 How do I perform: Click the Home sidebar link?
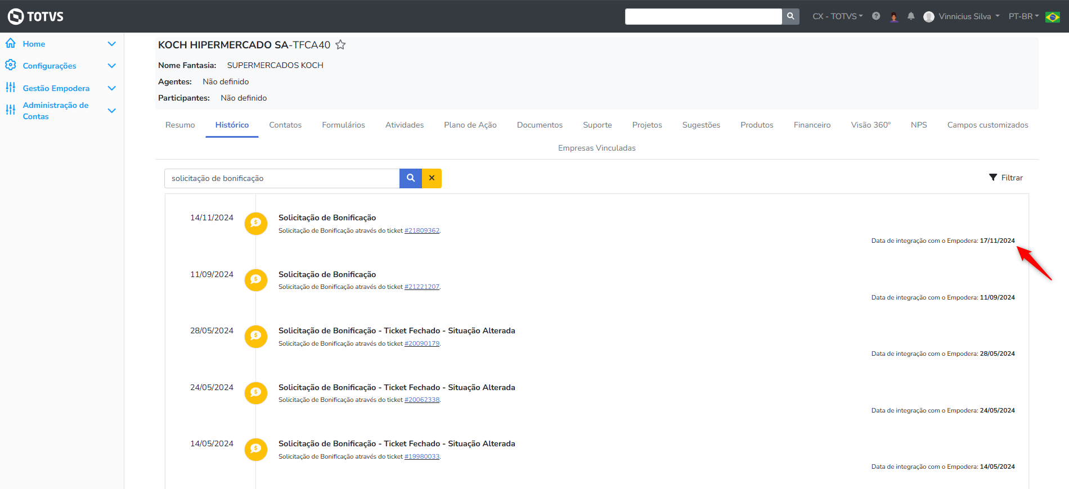(x=34, y=44)
